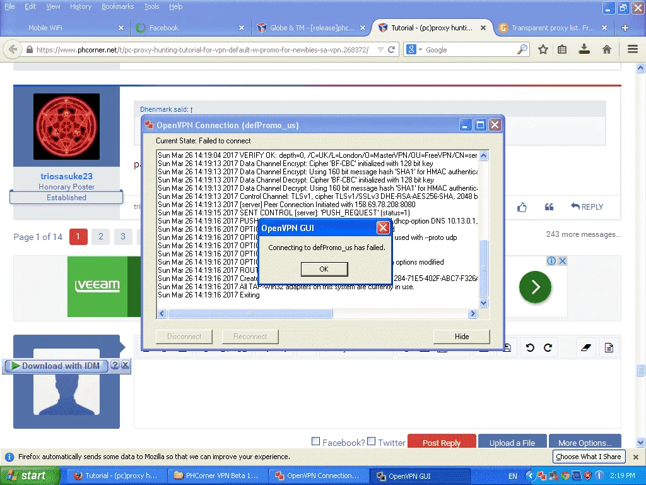Image resolution: width=646 pixels, height=485 pixels.
Task: Show bookmarks list icon
Action: pos(562,49)
